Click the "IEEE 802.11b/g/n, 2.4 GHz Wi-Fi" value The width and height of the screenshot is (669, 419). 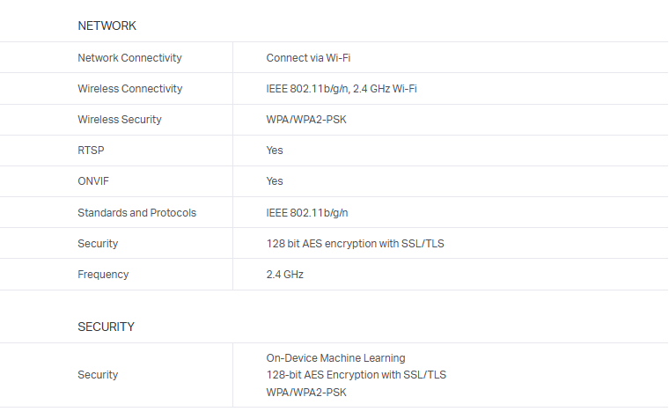(342, 89)
